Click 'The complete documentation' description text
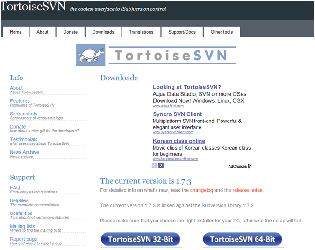This screenshot has width=315, height=250. click(x=35, y=205)
